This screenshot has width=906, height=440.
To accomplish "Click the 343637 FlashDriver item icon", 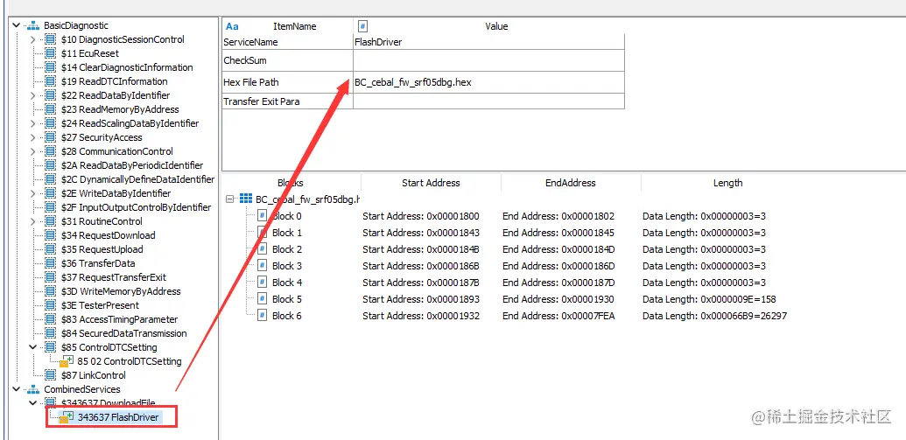I will pyautogui.click(x=67, y=417).
